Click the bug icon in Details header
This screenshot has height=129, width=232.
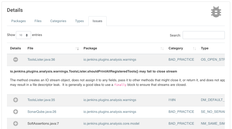216,12
